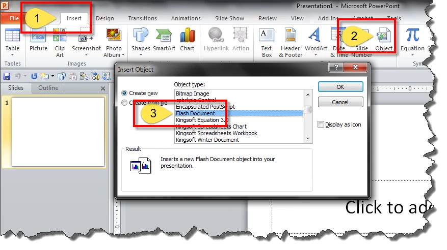The width and height of the screenshot is (447, 250).
Task: Switch to the Slide Show tab
Action: click(229, 18)
